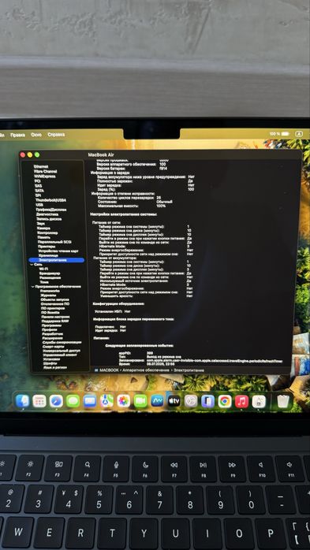Open the Messages app in Dock

point(73,401)
